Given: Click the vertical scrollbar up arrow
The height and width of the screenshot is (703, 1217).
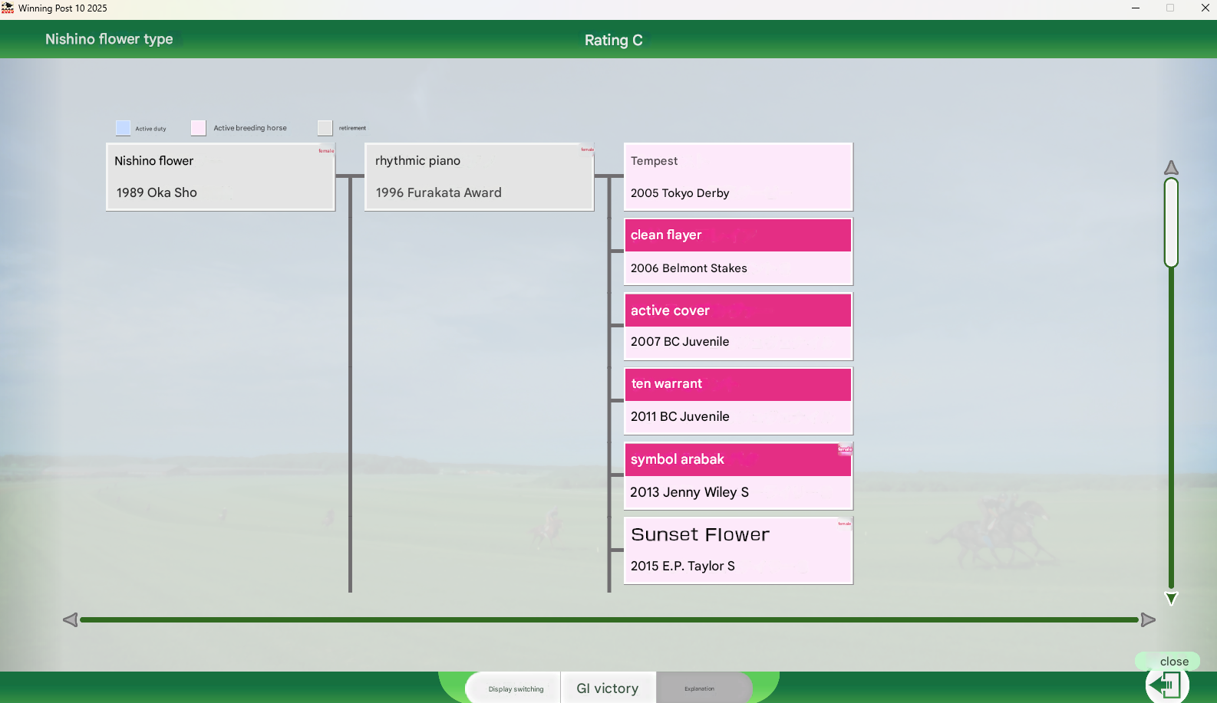Looking at the screenshot, I should tap(1171, 168).
